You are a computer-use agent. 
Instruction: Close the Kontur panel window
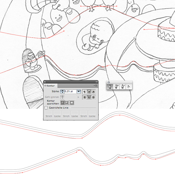coord(45,82)
